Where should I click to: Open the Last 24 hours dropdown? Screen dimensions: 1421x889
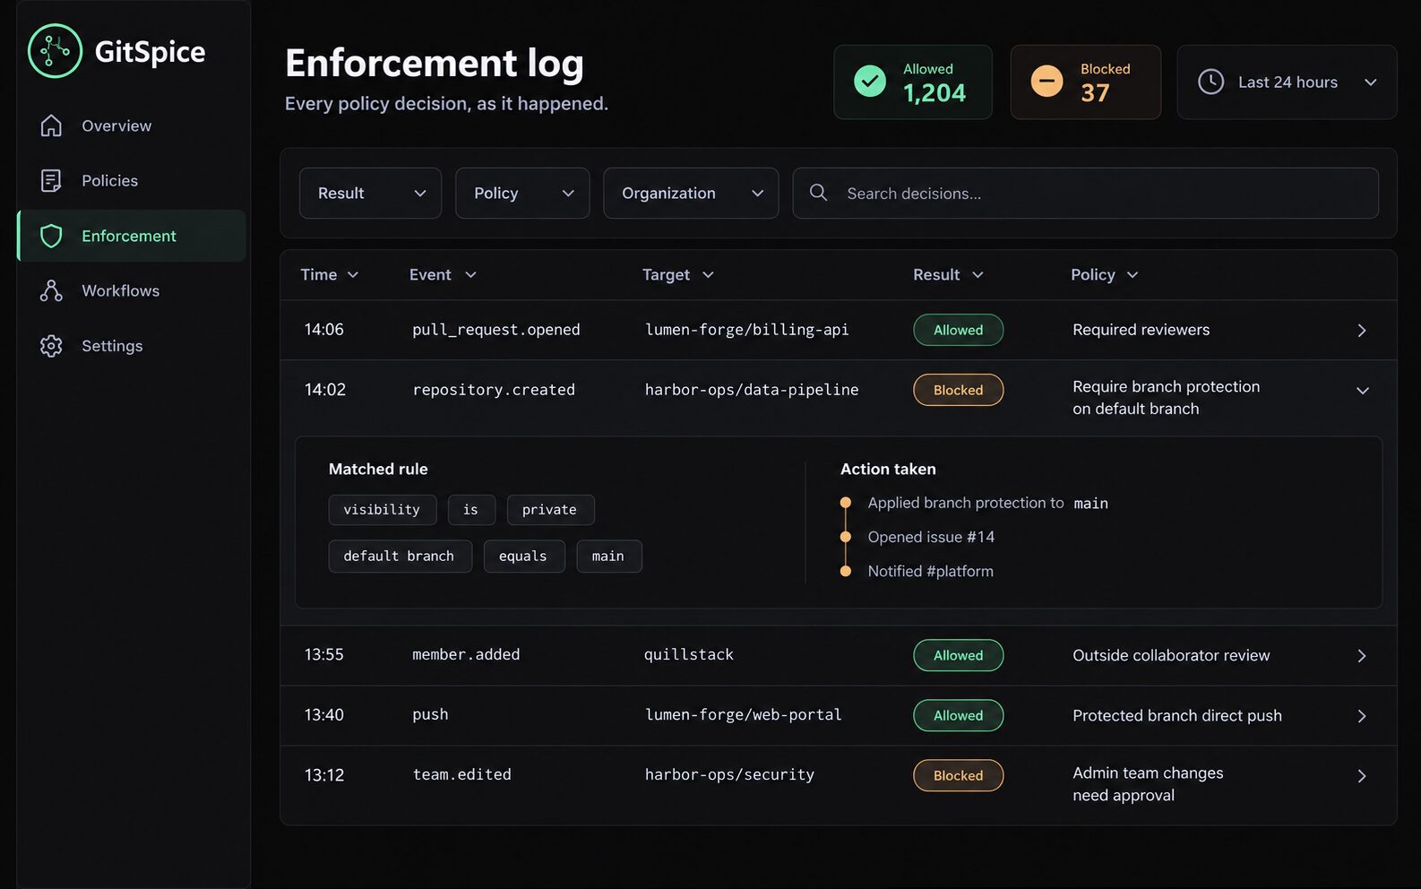point(1287,82)
